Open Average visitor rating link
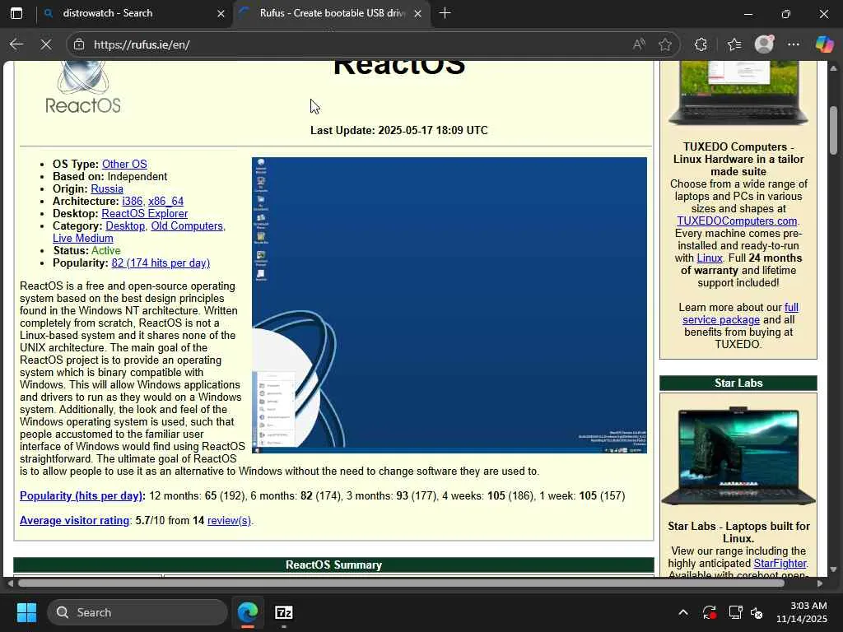The height and width of the screenshot is (632, 843). [74, 520]
